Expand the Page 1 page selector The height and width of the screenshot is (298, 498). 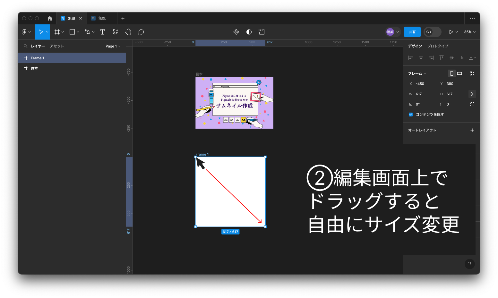click(x=113, y=46)
